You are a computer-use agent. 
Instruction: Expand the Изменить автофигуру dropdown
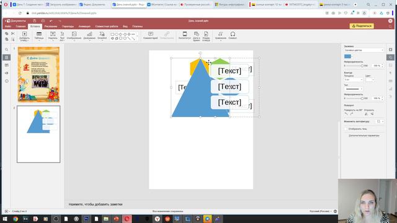coord(380,121)
